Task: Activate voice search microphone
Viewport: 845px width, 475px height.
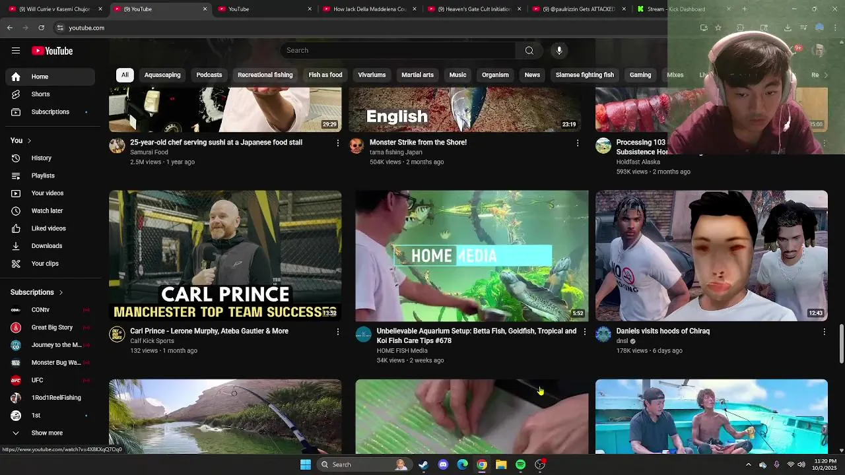Action: coord(559,51)
